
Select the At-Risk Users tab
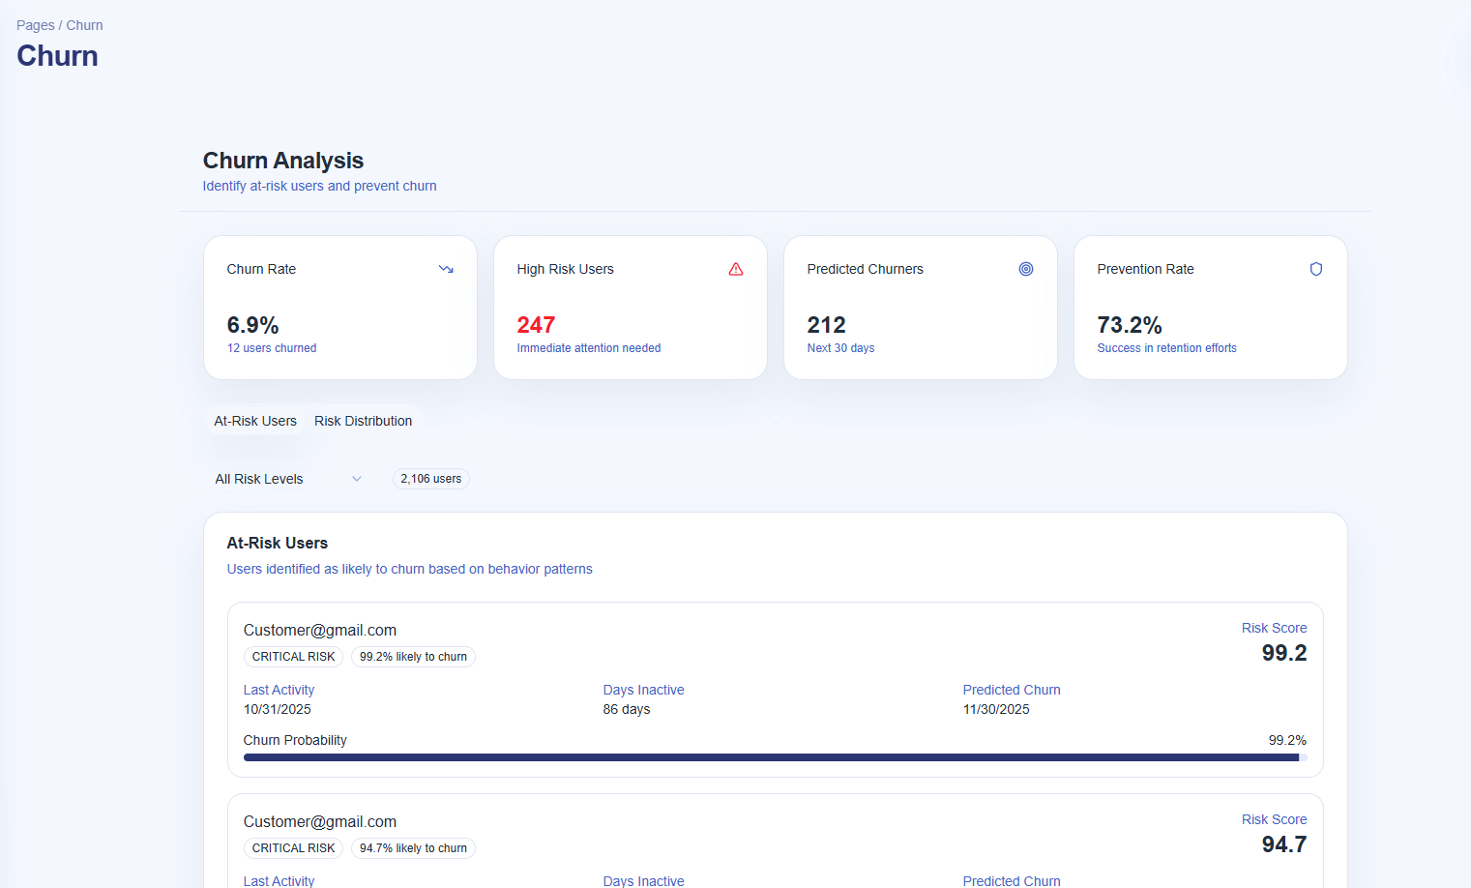(255, 421)
